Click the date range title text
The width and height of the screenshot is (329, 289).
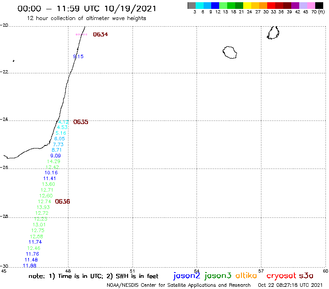pyautogui.click(x=87, y=9)
